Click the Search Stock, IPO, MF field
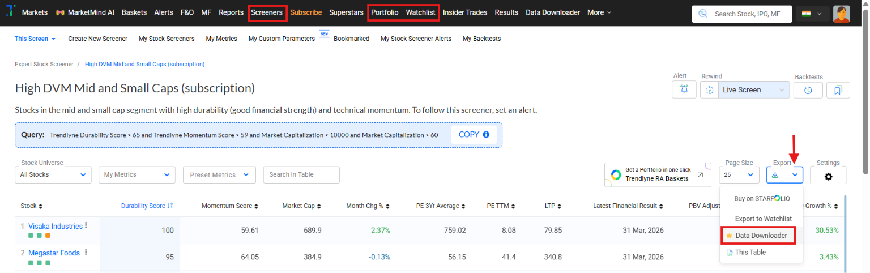Viewport: 870px width, 273px height. click(741, 14)
